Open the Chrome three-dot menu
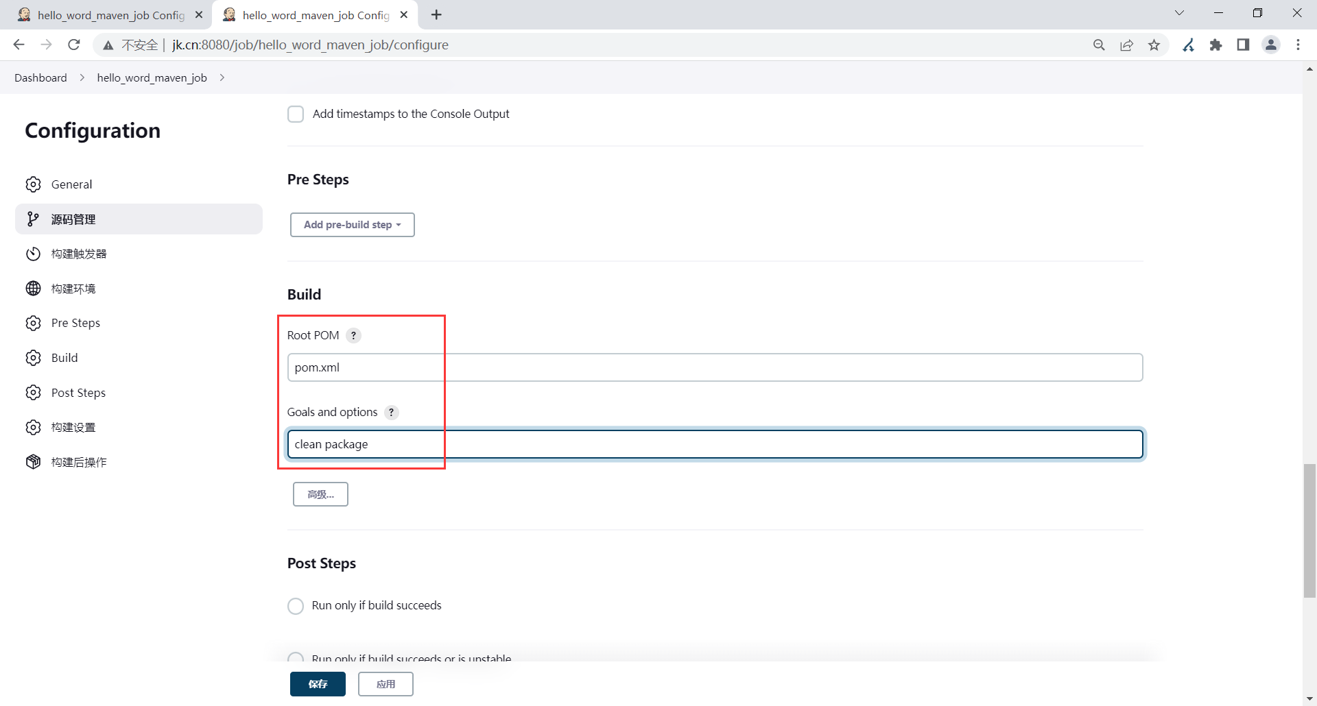 pyautogui.click(x=1298, y=45)
